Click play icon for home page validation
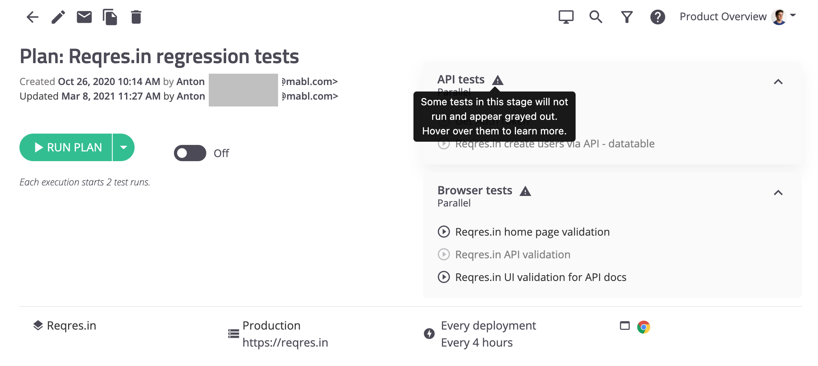This screenshot has width=818, height=366. (444, 232)
